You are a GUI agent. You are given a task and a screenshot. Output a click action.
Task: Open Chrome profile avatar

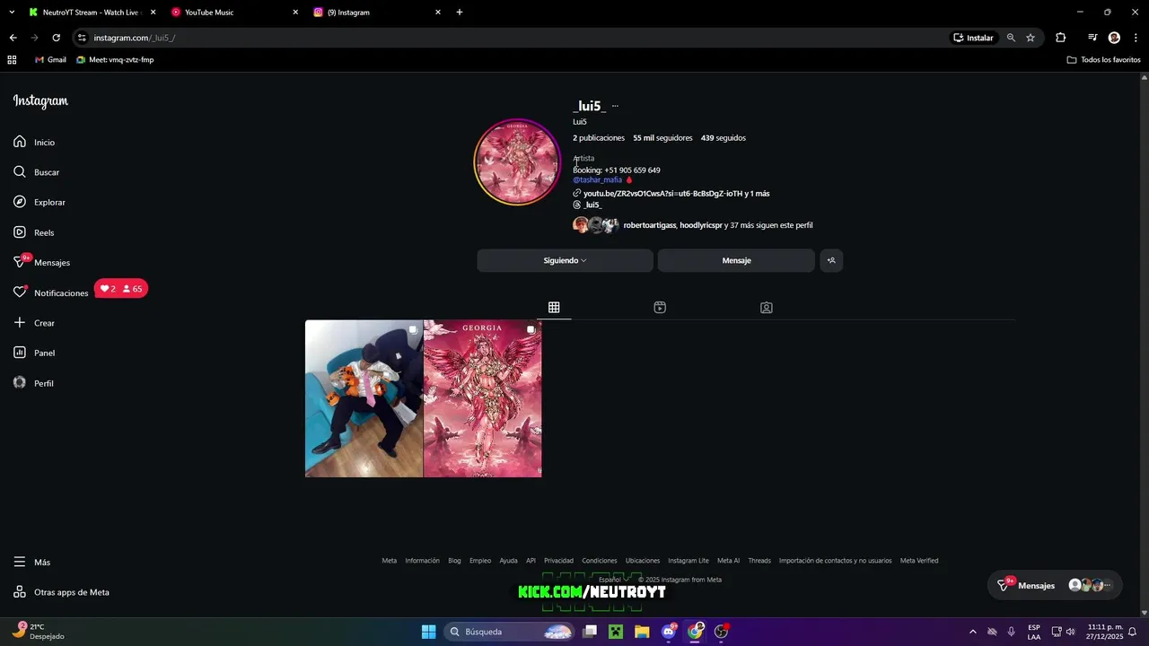1114,38
